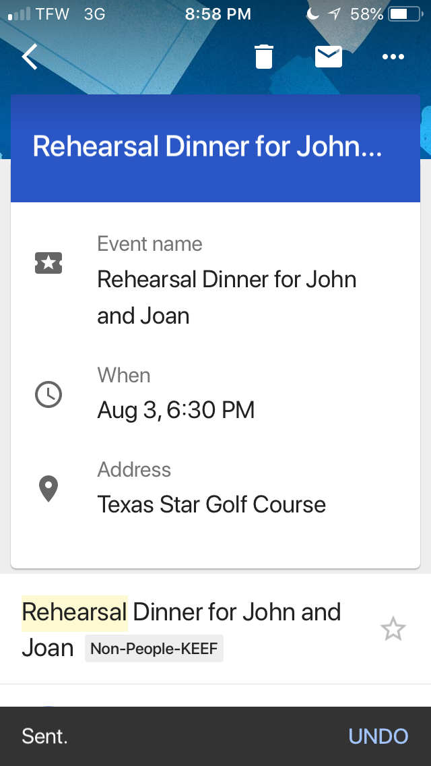431x766 pixels.
Task: Tap the event ticket icon
Action: [x=48, y=263]
